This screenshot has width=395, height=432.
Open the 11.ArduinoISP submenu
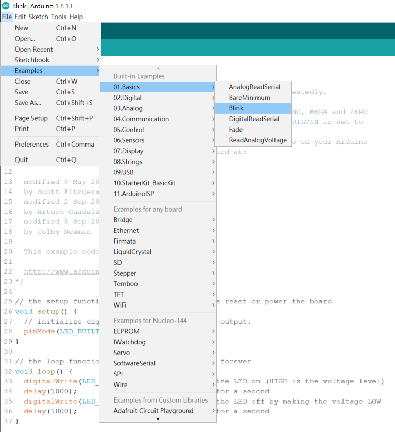click(x=158, y=194)
